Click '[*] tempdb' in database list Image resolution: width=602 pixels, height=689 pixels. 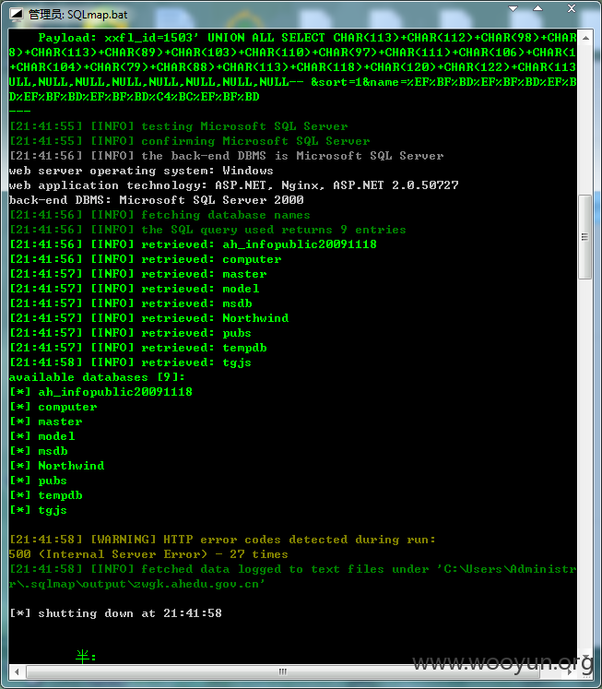(46, 495)
